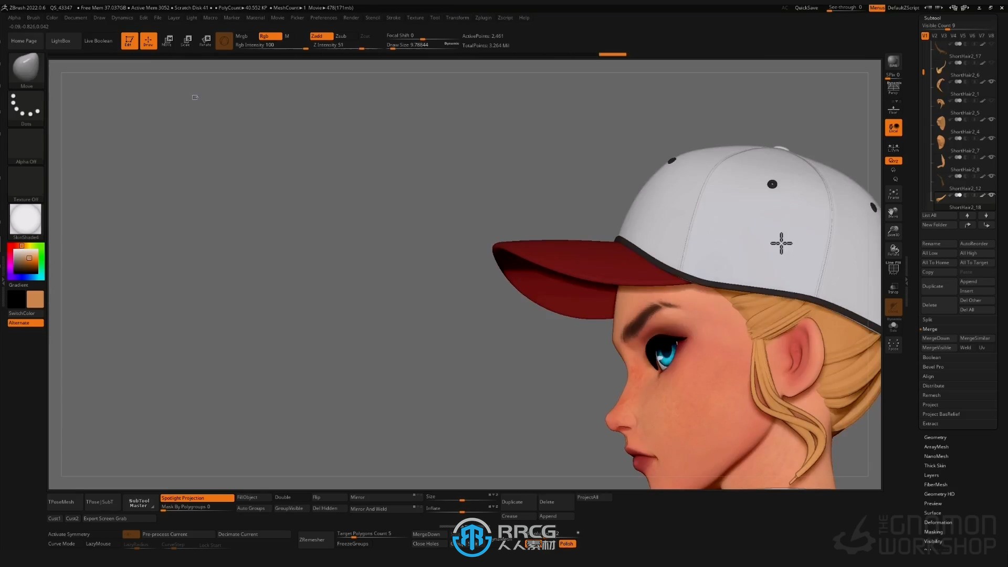Click the Xpose icon
1008x567 pixels.
click(x=893, y=345)
